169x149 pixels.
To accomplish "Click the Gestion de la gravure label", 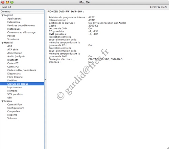I will coord(62,23).
